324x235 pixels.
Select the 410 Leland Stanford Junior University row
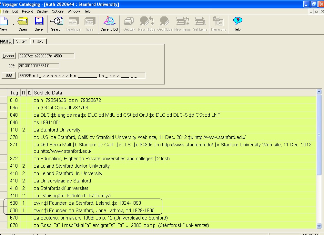(174, 166)
